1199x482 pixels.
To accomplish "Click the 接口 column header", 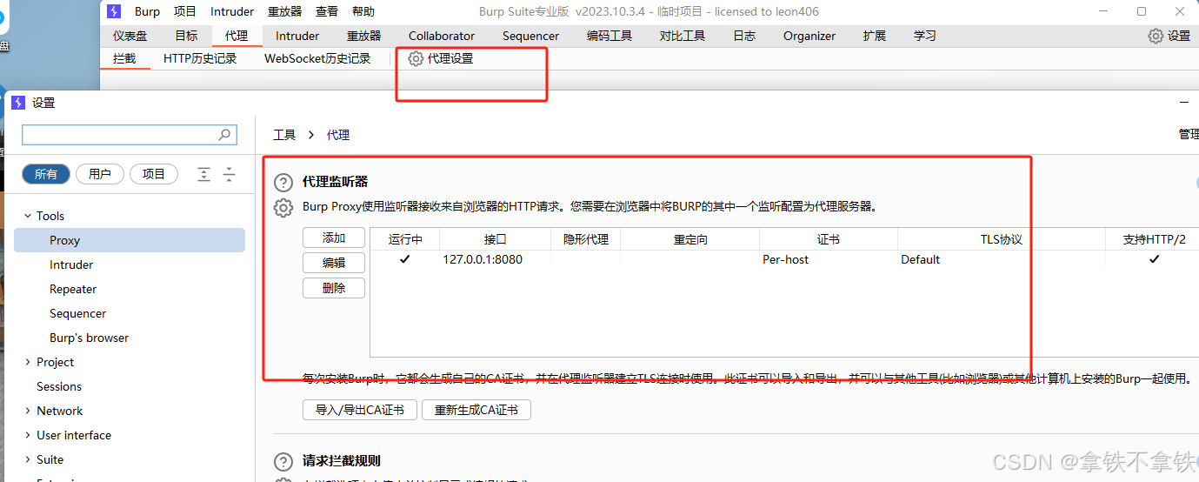I will (x=496, y=239).
